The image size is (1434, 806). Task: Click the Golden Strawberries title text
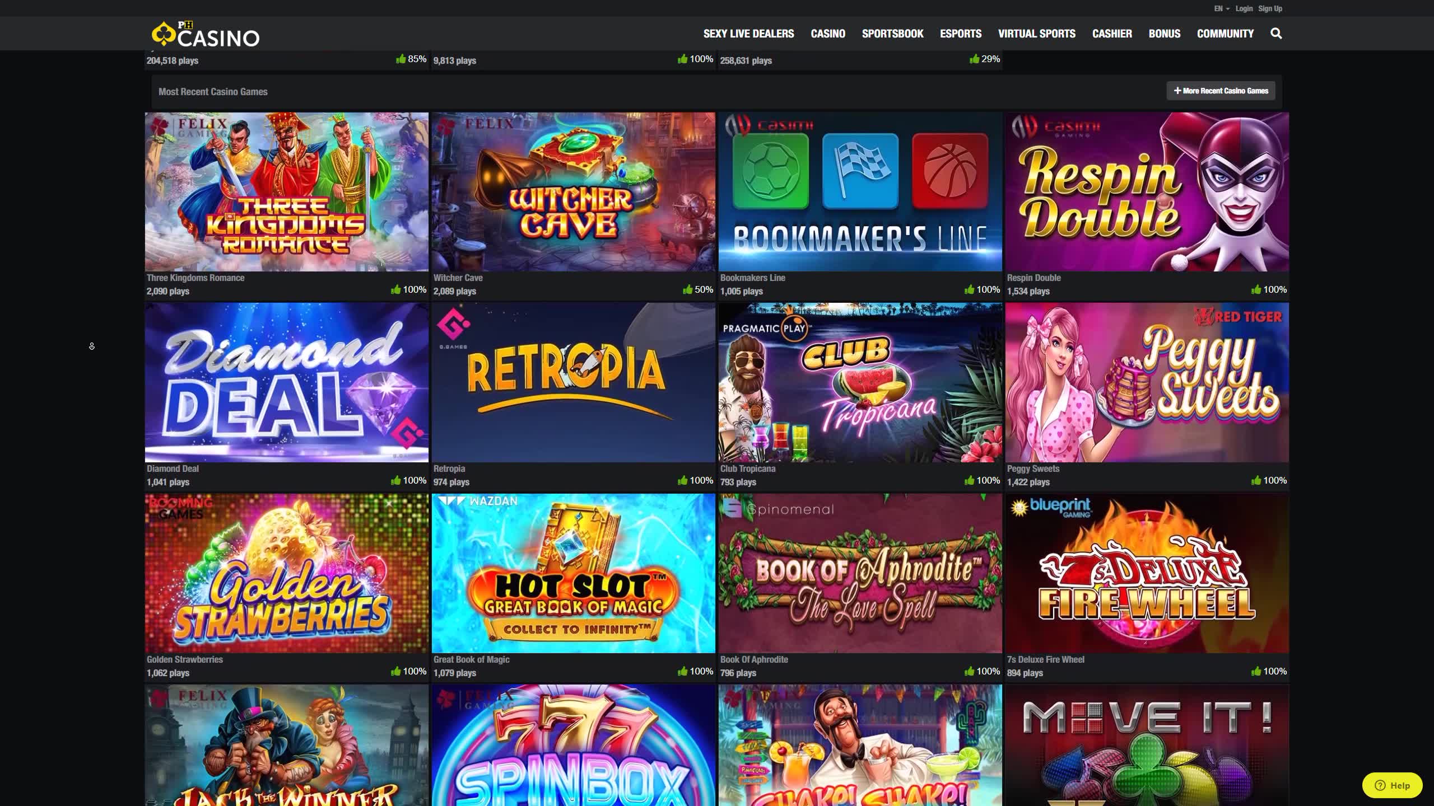pyautogui.click(x=185, y=659)
